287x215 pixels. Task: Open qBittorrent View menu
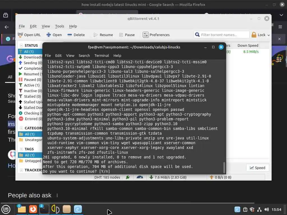(46, 26)
